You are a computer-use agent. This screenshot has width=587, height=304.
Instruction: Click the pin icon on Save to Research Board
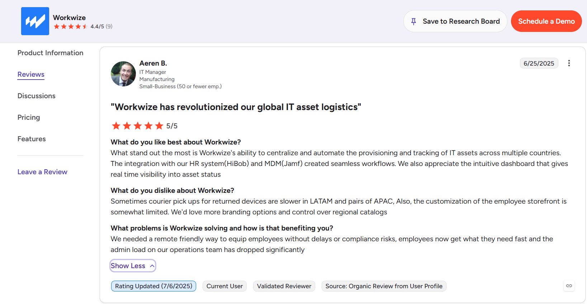(x=413, y=22)
